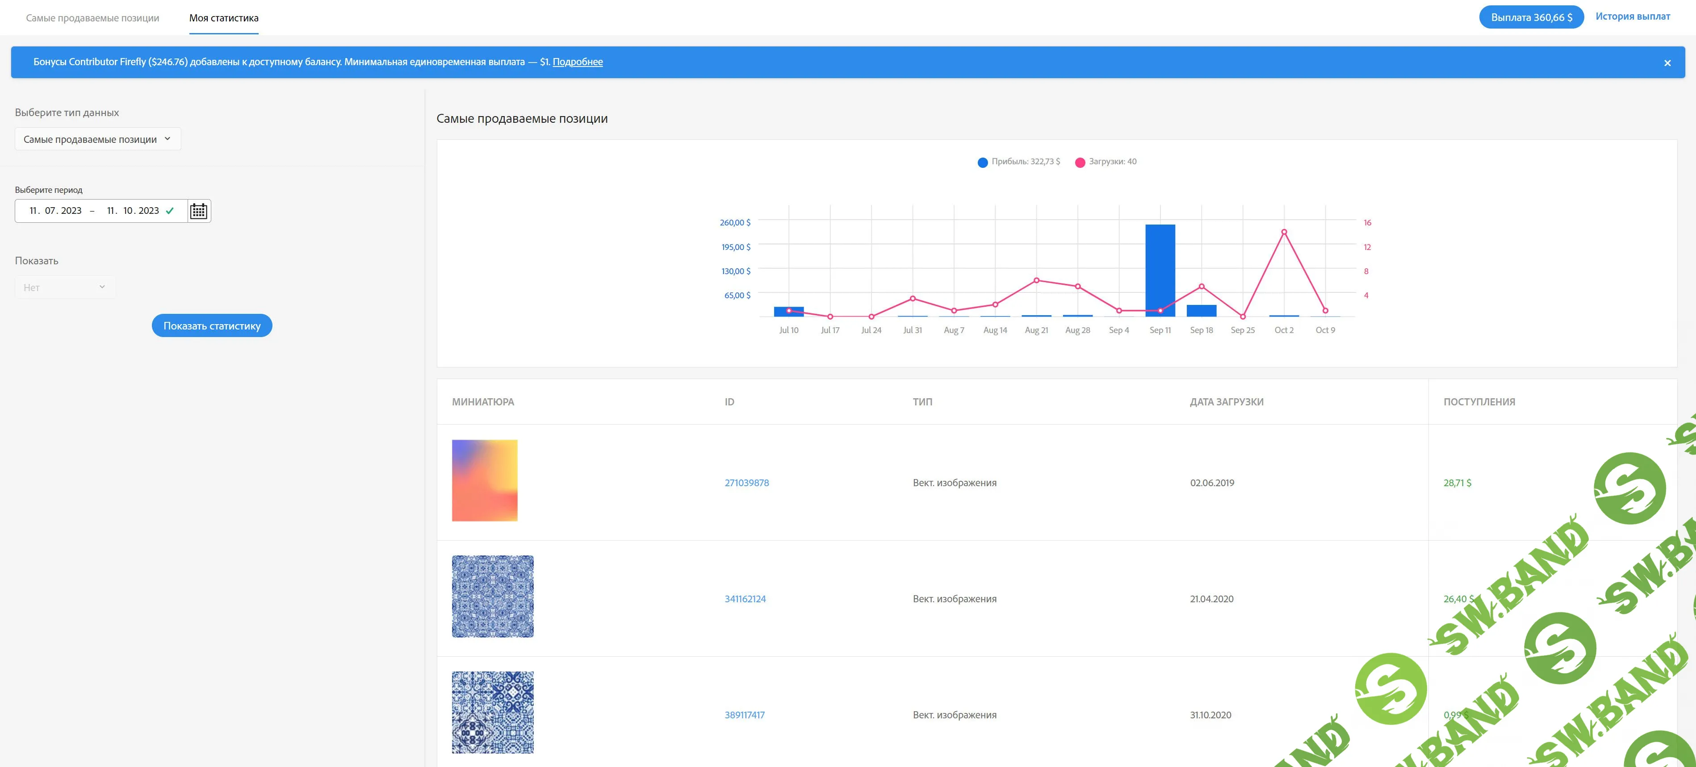
Task: Switch to the 'Самые продаваемые позиции' top tab
Action: [x=92, y=18]
